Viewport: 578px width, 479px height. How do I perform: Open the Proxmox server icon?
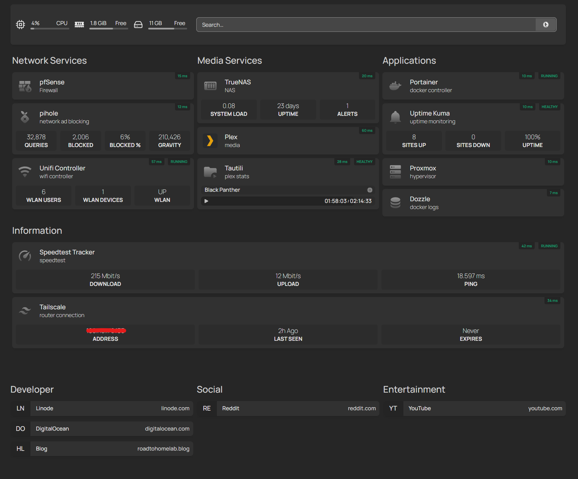coord(395,172)
